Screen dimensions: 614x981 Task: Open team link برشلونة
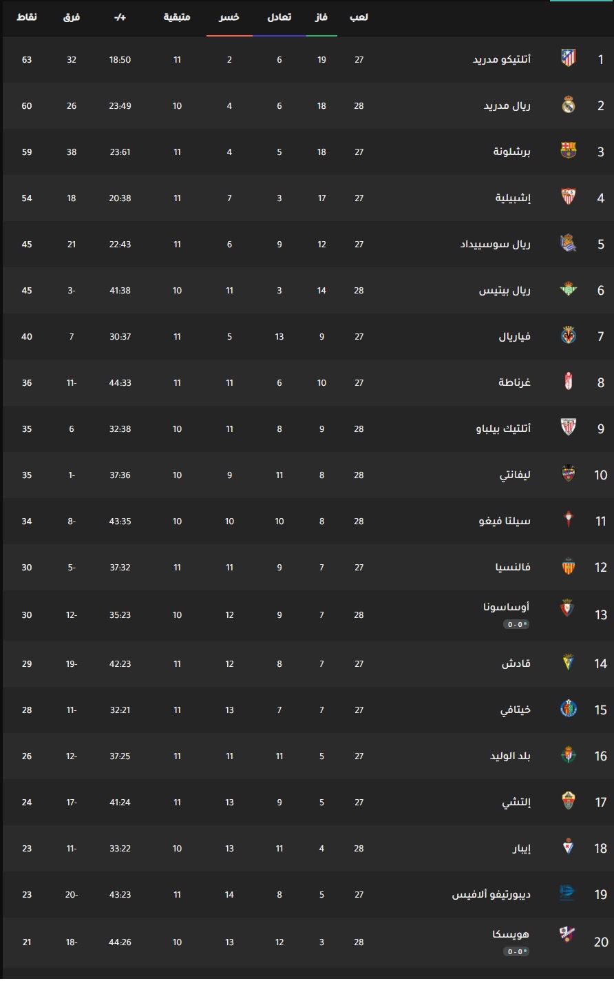(512, 152)
